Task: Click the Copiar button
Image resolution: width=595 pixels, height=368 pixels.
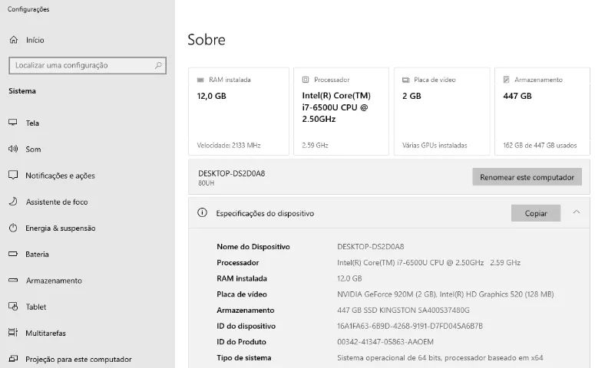Action: 536,213
